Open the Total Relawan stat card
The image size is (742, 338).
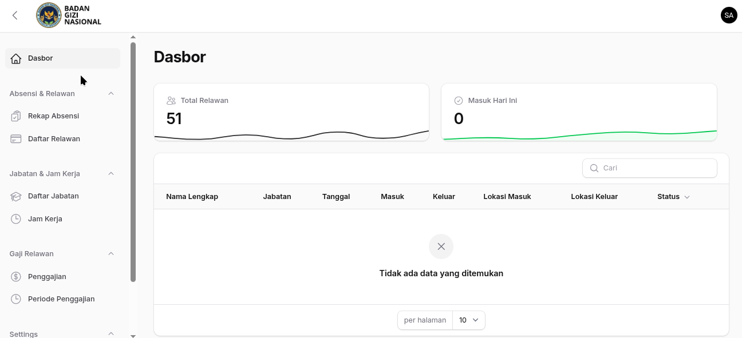coord(291,112)
